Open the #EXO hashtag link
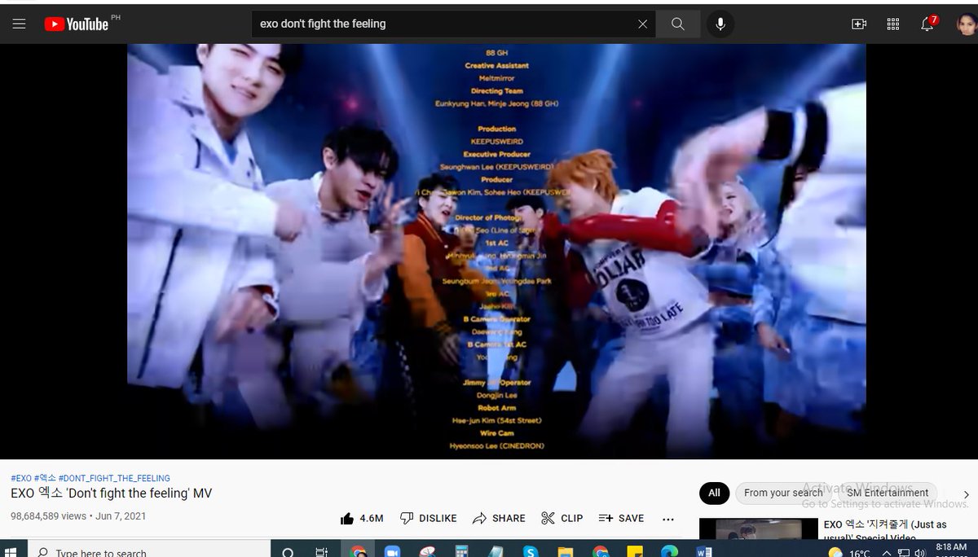The image size is (978, 557). click(21, 478)
